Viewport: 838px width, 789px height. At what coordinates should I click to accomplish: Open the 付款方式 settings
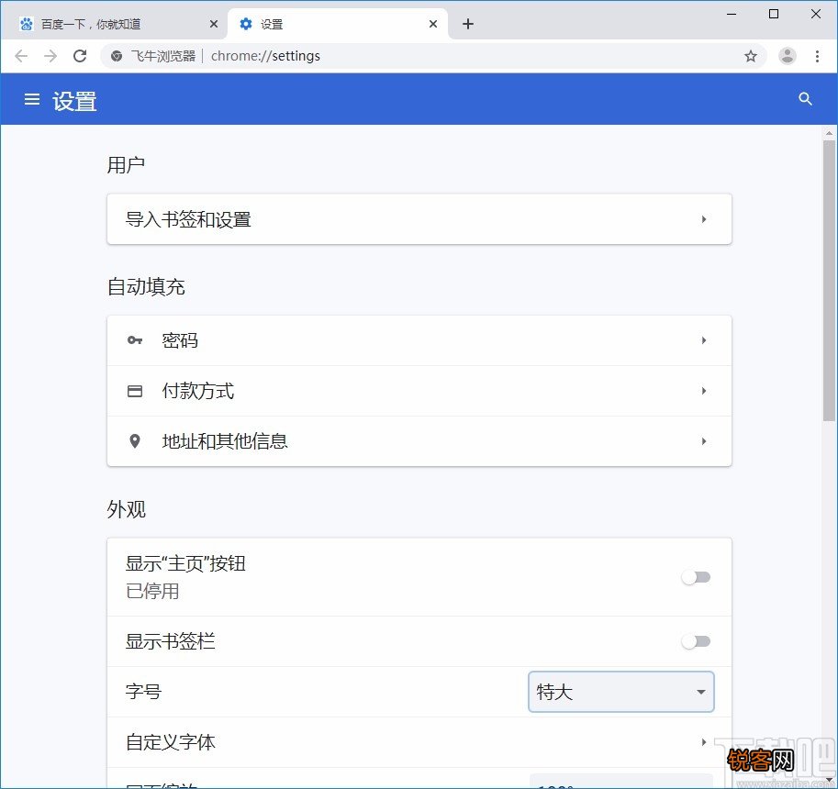419,391
